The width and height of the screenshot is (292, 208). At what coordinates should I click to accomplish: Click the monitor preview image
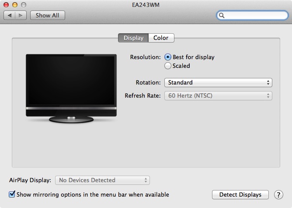71,88
